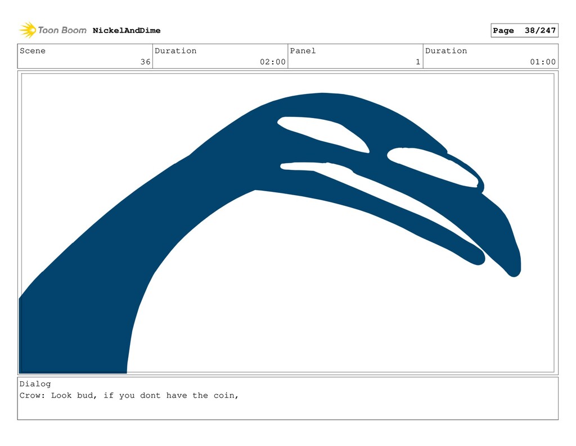The height and width of the screenshot is (446, 576).
Task: Click the Dialog label
Action: 35,384
